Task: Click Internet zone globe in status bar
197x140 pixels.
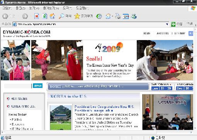Action: [153, 138]
